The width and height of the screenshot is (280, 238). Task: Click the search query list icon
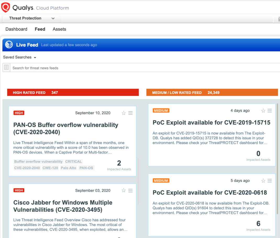coord(7,67)
